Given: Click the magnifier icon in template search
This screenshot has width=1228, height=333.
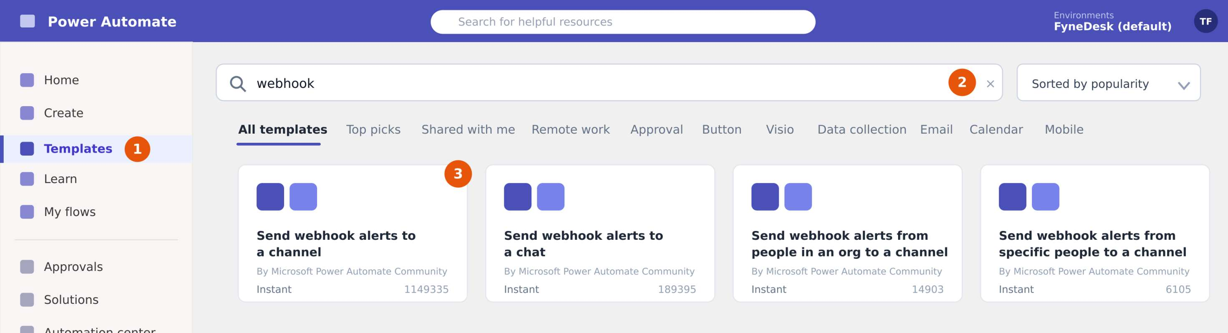Looking at the screenshot, I should point(238,84).
